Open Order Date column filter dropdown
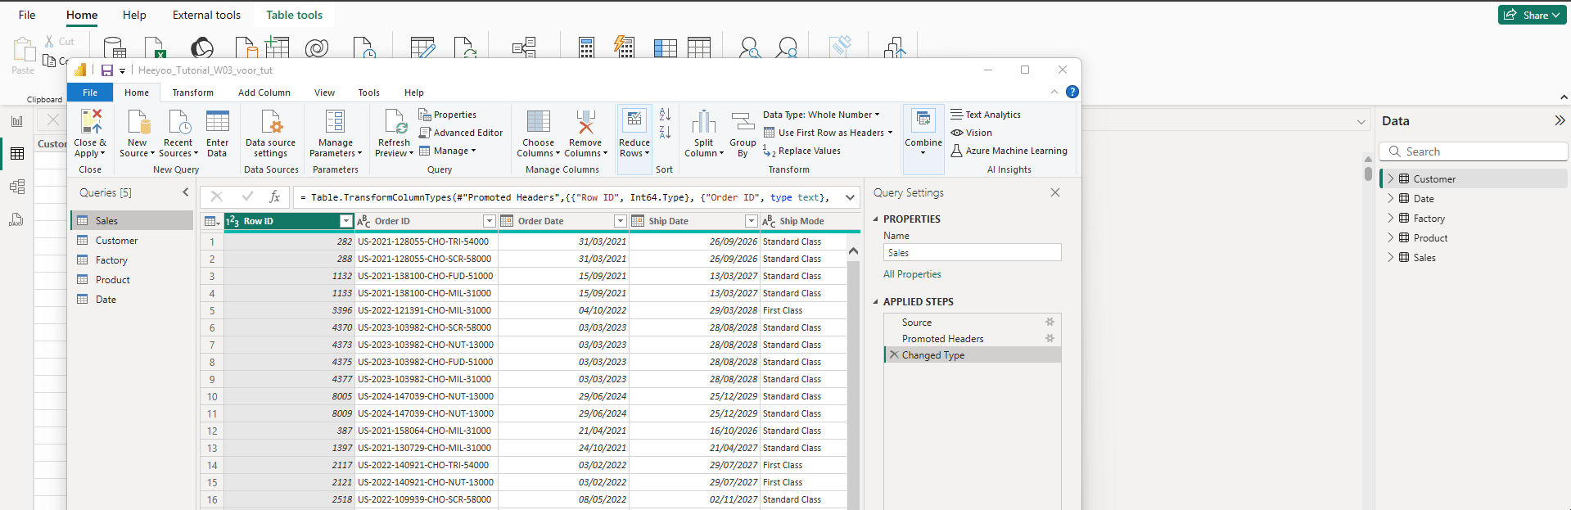 click(621, 221)
